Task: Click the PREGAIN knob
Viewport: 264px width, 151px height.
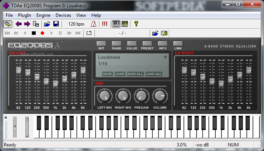Action: pos(142,96)
